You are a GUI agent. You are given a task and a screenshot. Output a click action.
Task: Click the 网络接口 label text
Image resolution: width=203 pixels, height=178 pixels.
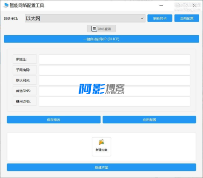(11, 19)
